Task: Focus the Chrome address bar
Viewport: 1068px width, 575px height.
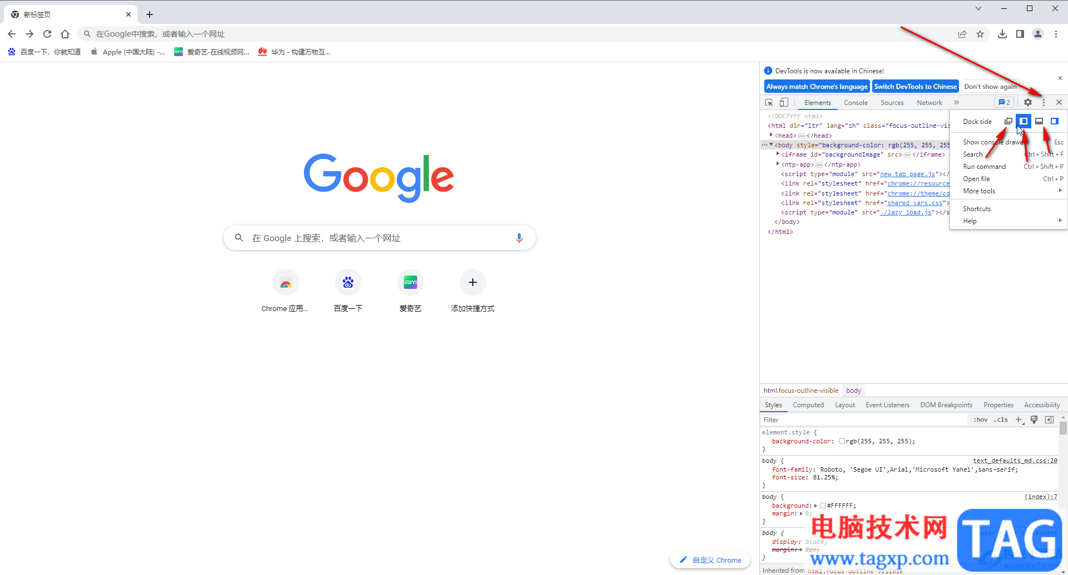Action: coord(517,34)
